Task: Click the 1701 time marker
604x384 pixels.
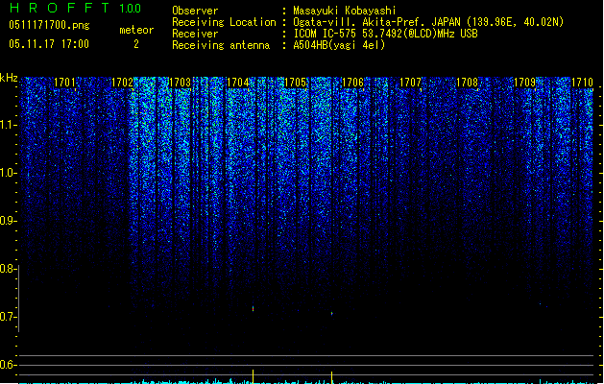Action: tap(64, 83)
